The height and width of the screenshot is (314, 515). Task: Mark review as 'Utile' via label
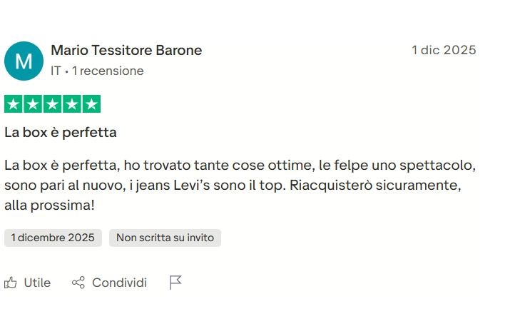pyautogui.click(x=37, y=283)
